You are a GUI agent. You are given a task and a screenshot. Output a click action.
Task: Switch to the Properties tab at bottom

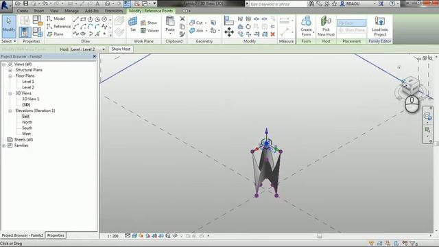(x=56, y=235)
